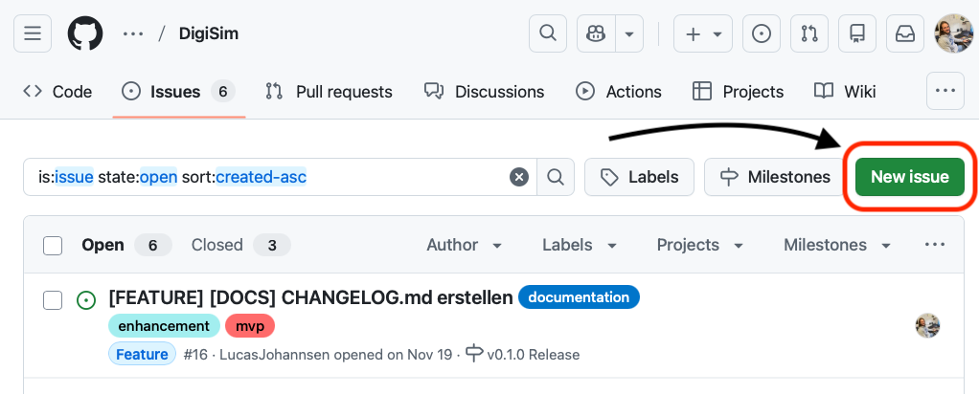Clear the issue search filter

tap(518, 177)
